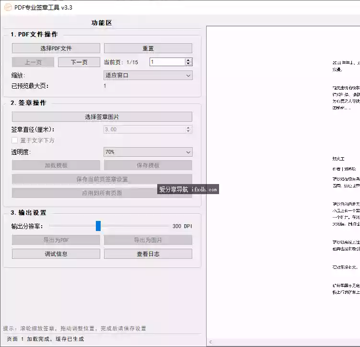Click the current page number input field
This screenshot has height=347, width=360.
[x=166, y=62]
